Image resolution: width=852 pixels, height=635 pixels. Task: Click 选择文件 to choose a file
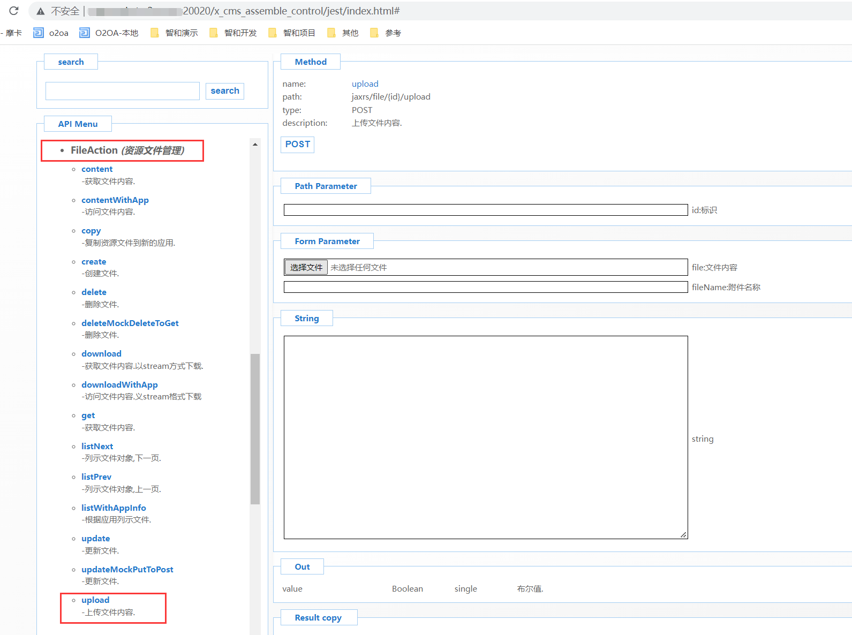pyautogui.click(x=306, y=267)
